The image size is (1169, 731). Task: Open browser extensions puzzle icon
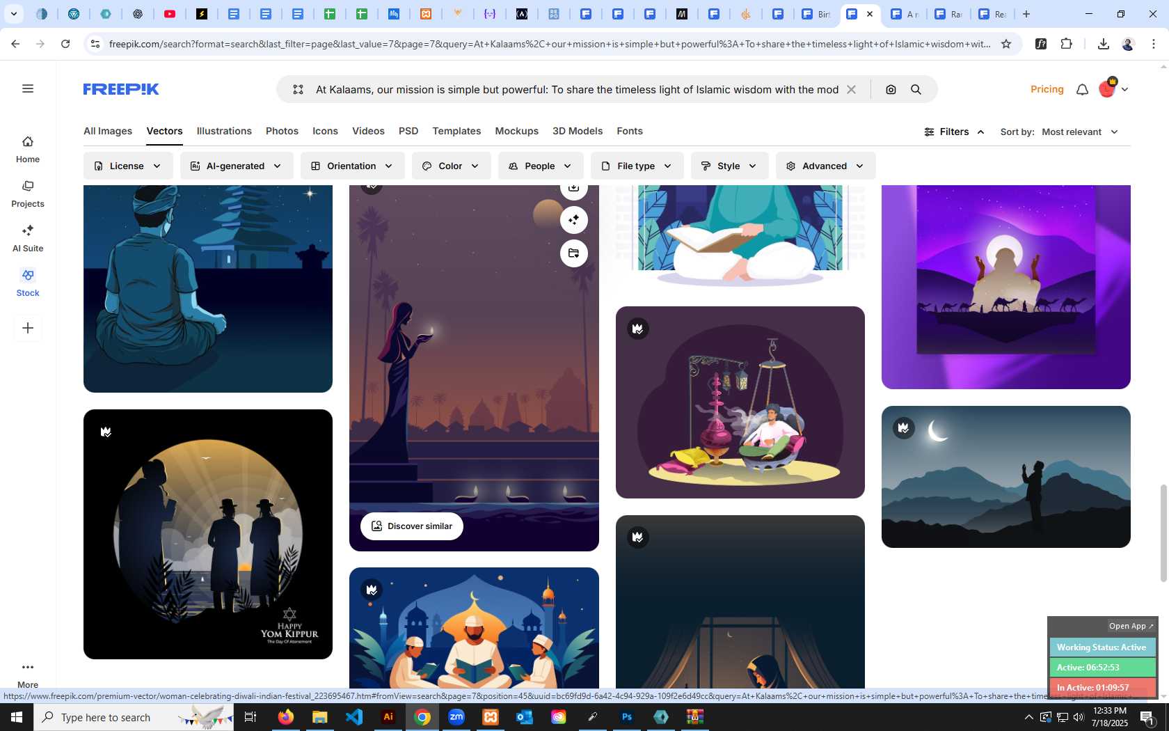(1066, 44)
